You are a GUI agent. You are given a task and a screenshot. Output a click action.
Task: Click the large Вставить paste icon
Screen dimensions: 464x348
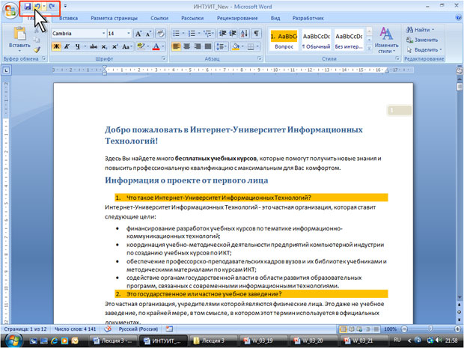click(x=19, y=34)
